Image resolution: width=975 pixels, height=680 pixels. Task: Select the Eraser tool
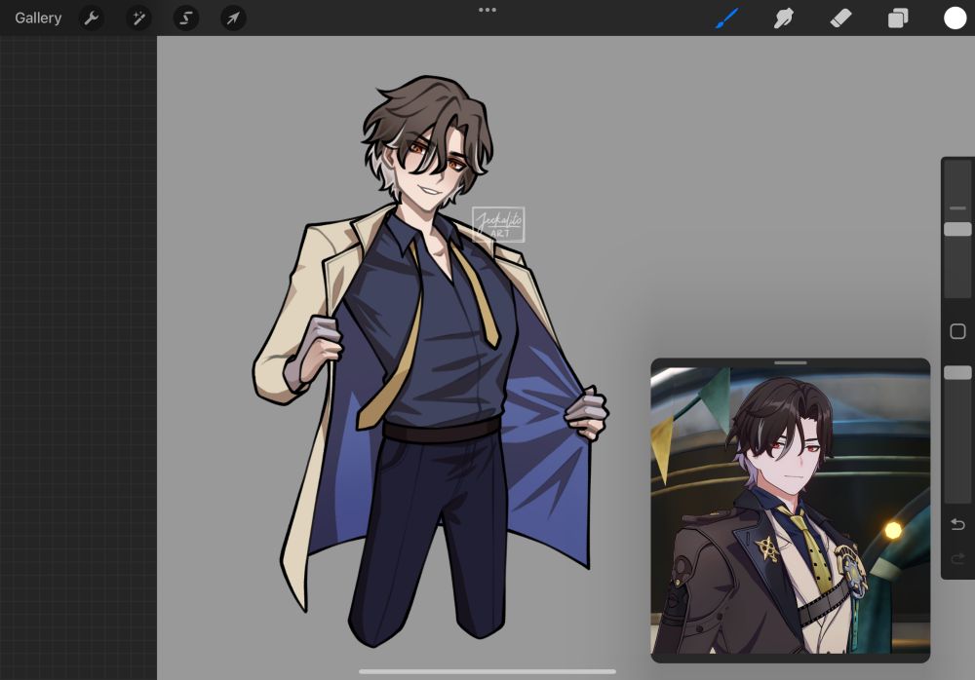point(840,19)
